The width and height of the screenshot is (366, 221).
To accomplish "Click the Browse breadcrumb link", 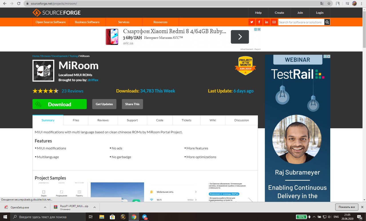I will pos(45,56).
